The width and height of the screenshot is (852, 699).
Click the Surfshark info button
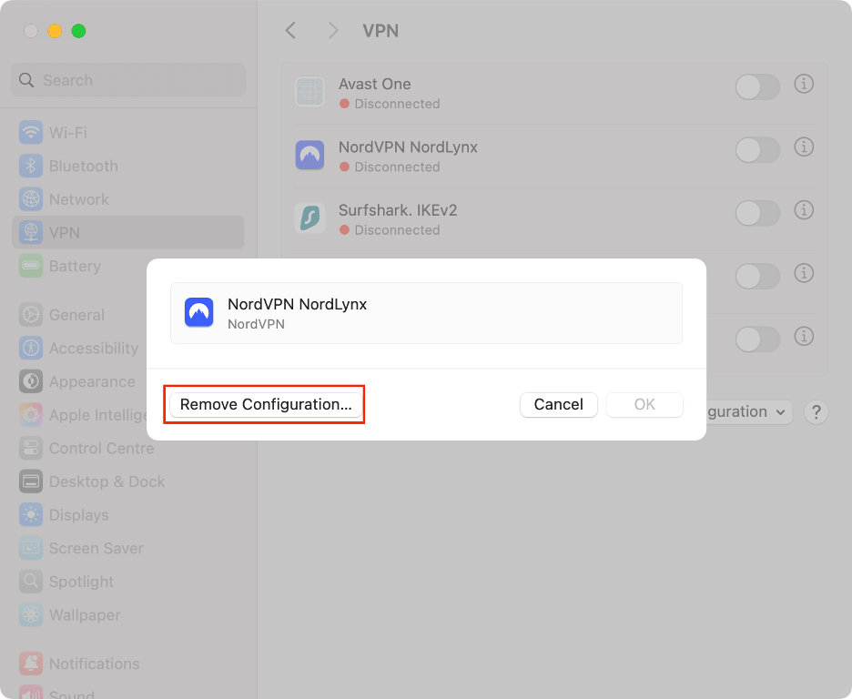804,213
